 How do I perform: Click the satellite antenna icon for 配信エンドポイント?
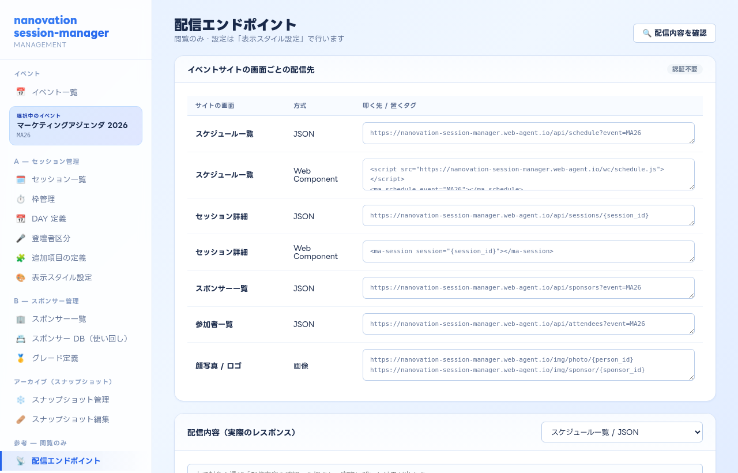click(21, 461)
